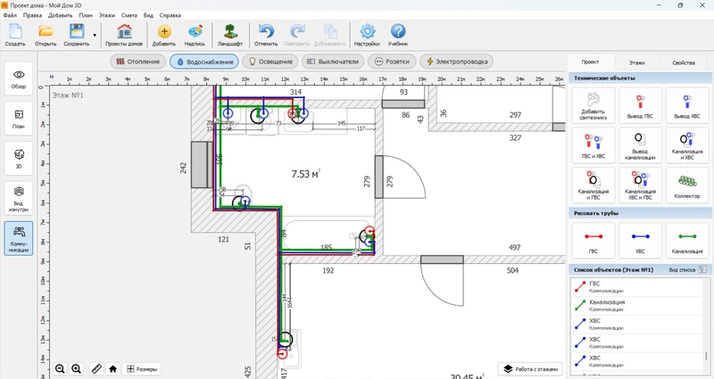Add a Вывод ХВС cold outlet

687,105
